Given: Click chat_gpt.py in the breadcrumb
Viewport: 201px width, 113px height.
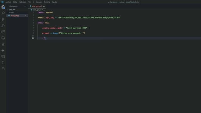Looking at the screenshot, I should (37, 10).
